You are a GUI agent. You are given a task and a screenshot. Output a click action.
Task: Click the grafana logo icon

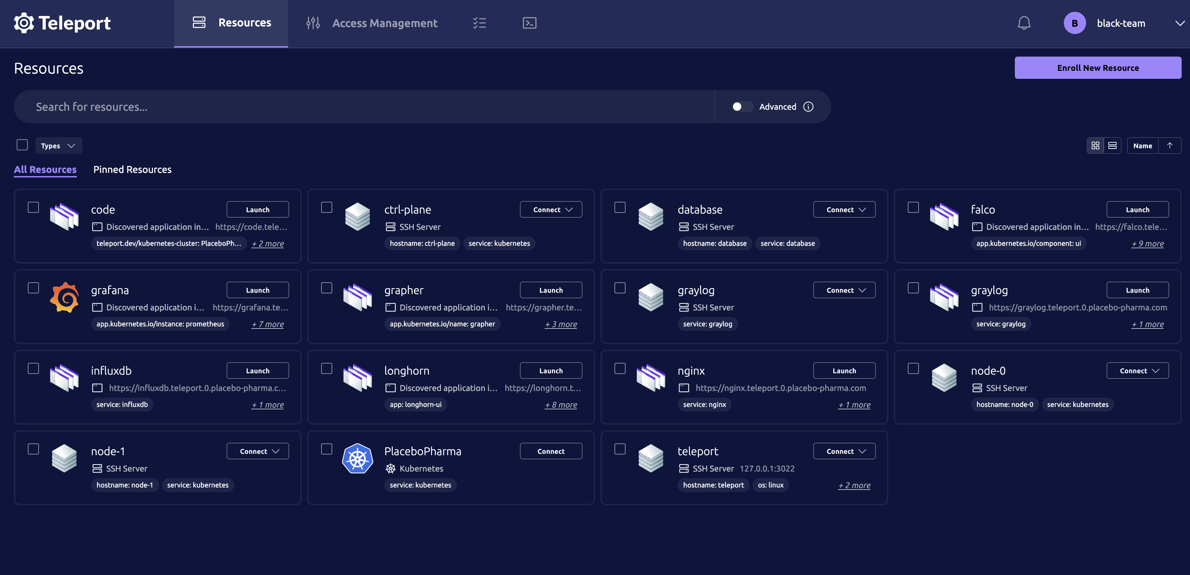[x=64, y=297]
